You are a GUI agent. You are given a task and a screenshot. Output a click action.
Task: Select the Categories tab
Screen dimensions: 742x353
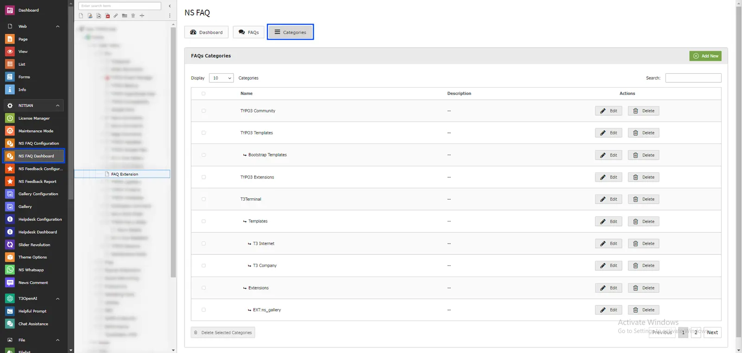pyautogui.click(x=290, y=32)
